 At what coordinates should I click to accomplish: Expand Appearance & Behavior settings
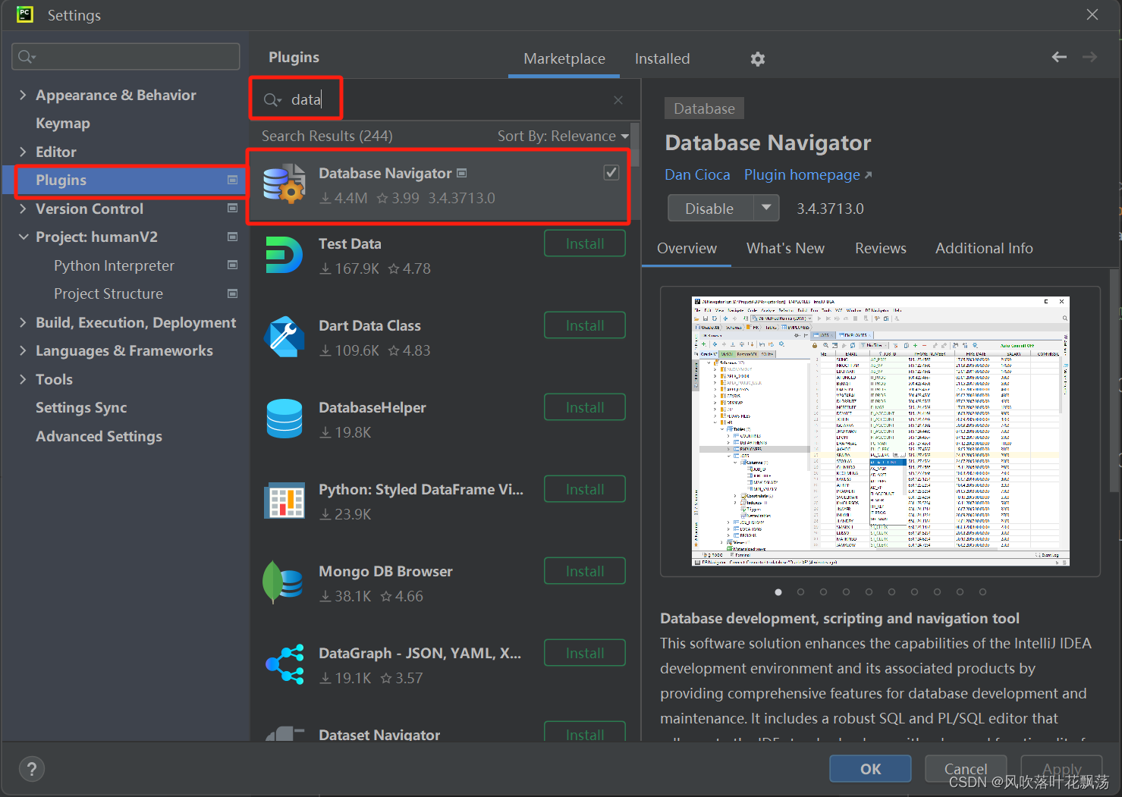(23, 95)
